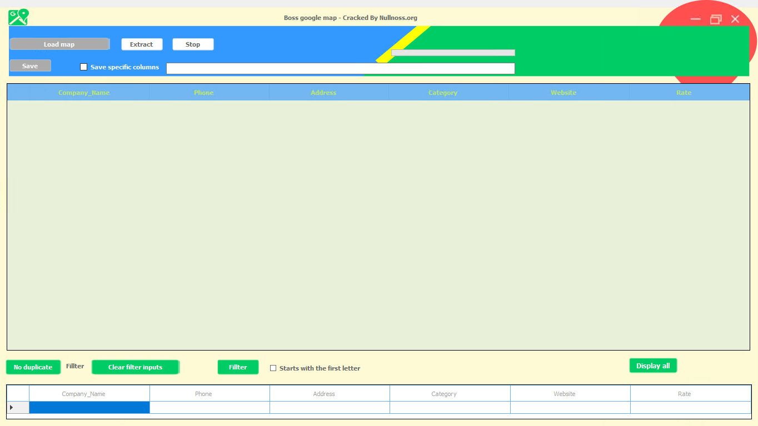Select the Website column header in the results grid
The image size is (758, 426).
point(569,93)
